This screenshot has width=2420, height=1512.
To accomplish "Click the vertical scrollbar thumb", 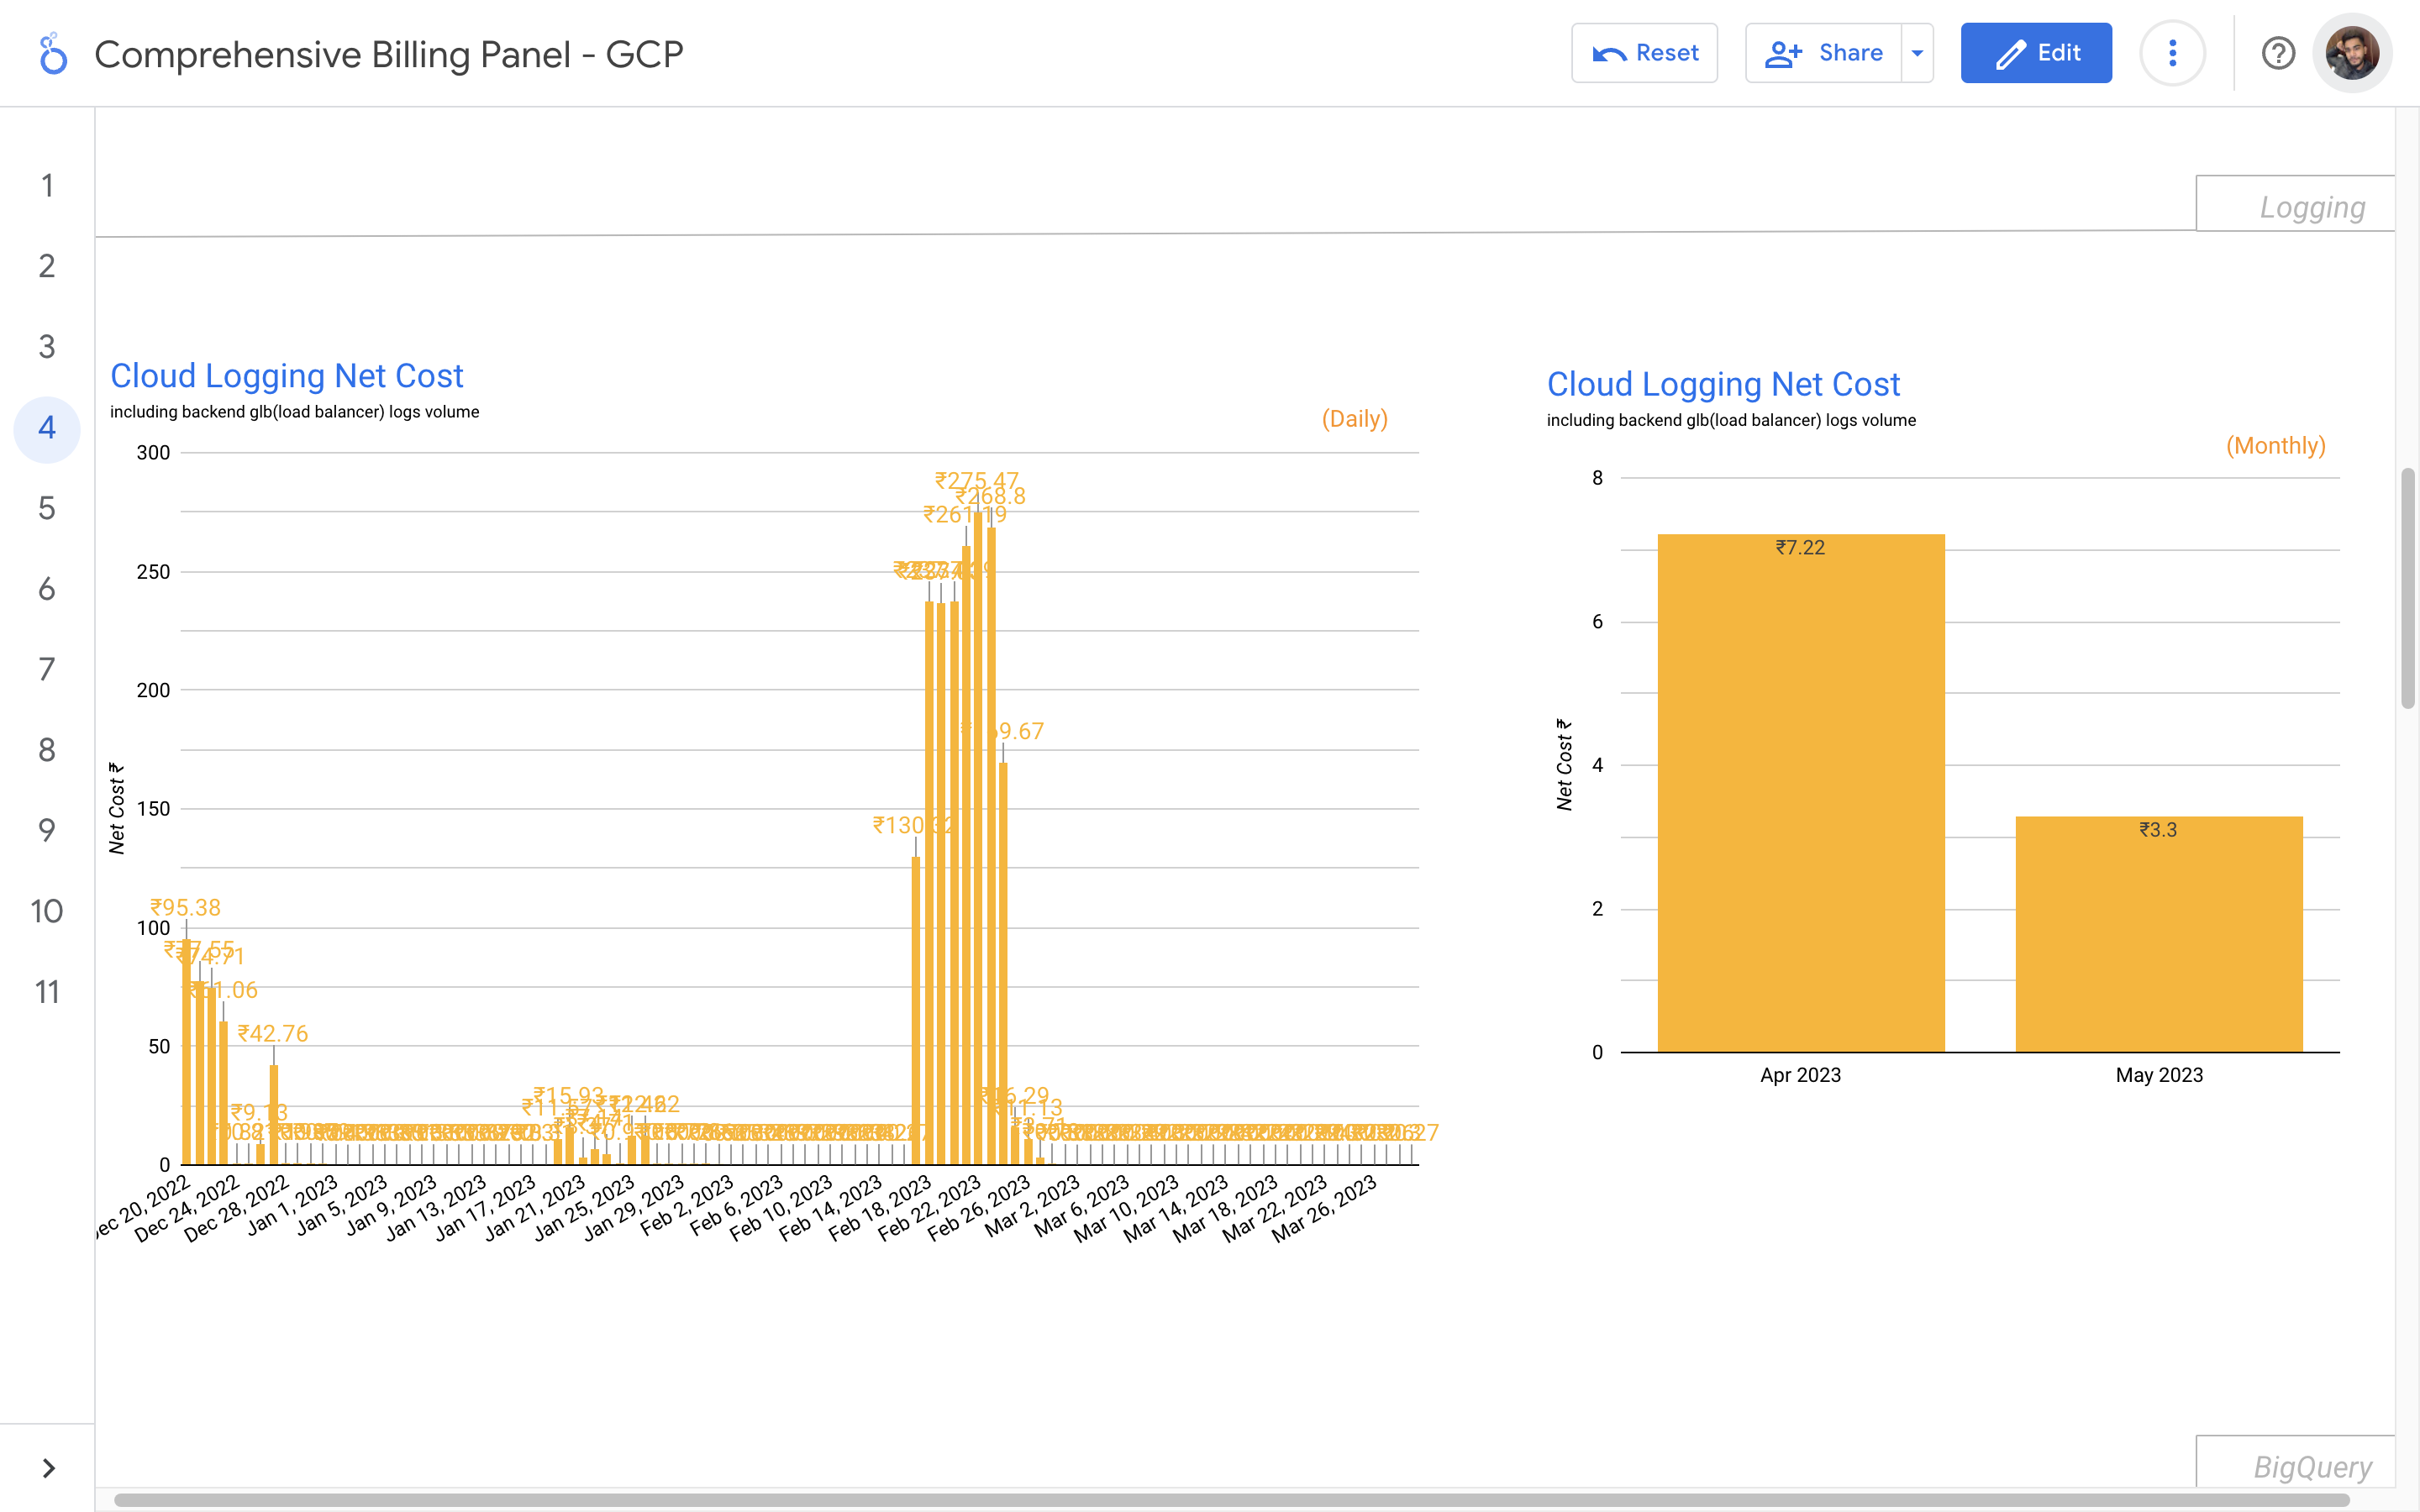I will 2407,590.
